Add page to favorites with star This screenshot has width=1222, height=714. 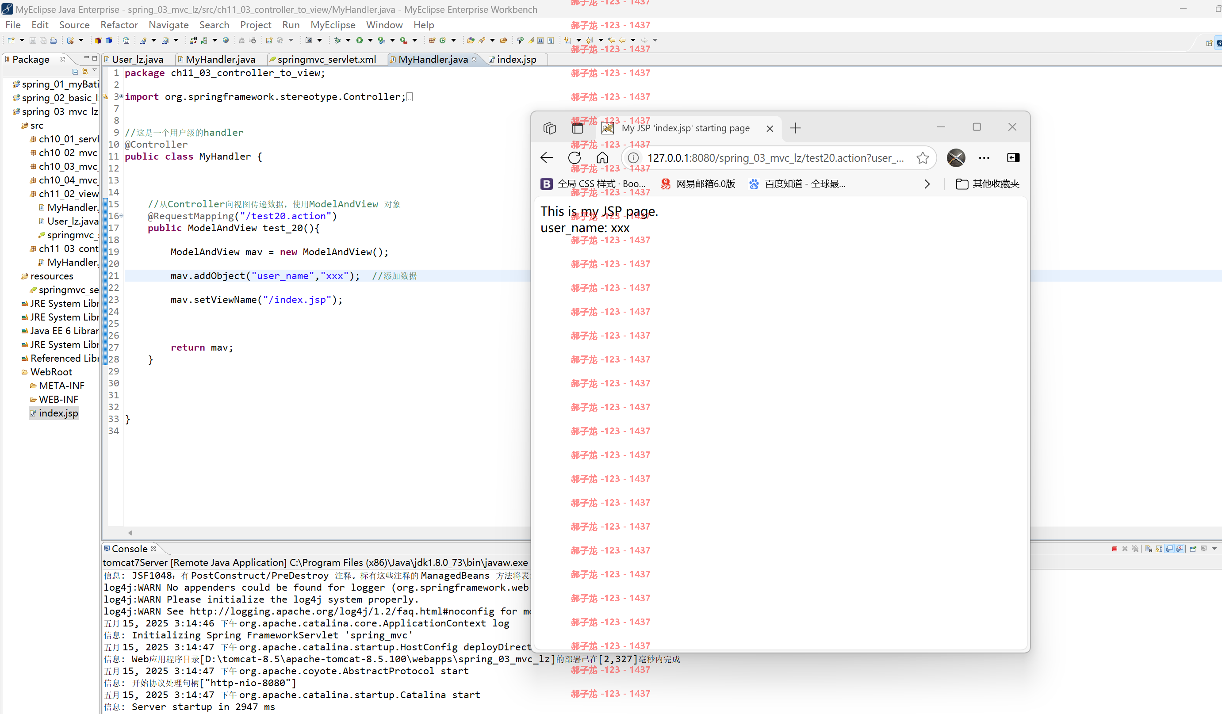coord(922,157)
